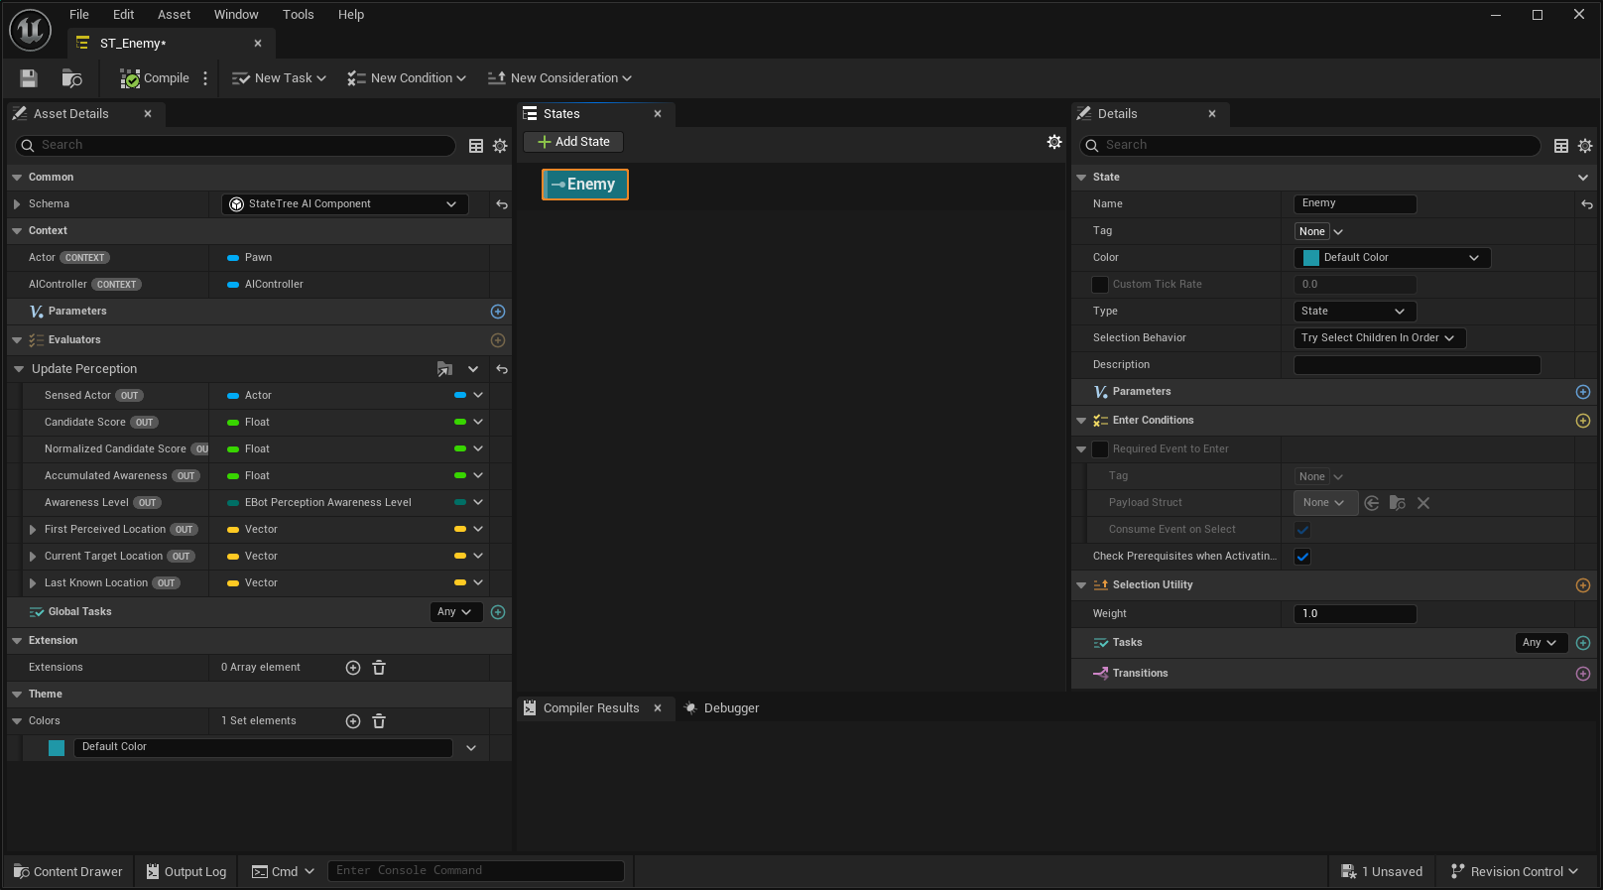Screen dimensions: 1603x890
Task: Switch to the Debugger tab
Action: click(722, 708)
